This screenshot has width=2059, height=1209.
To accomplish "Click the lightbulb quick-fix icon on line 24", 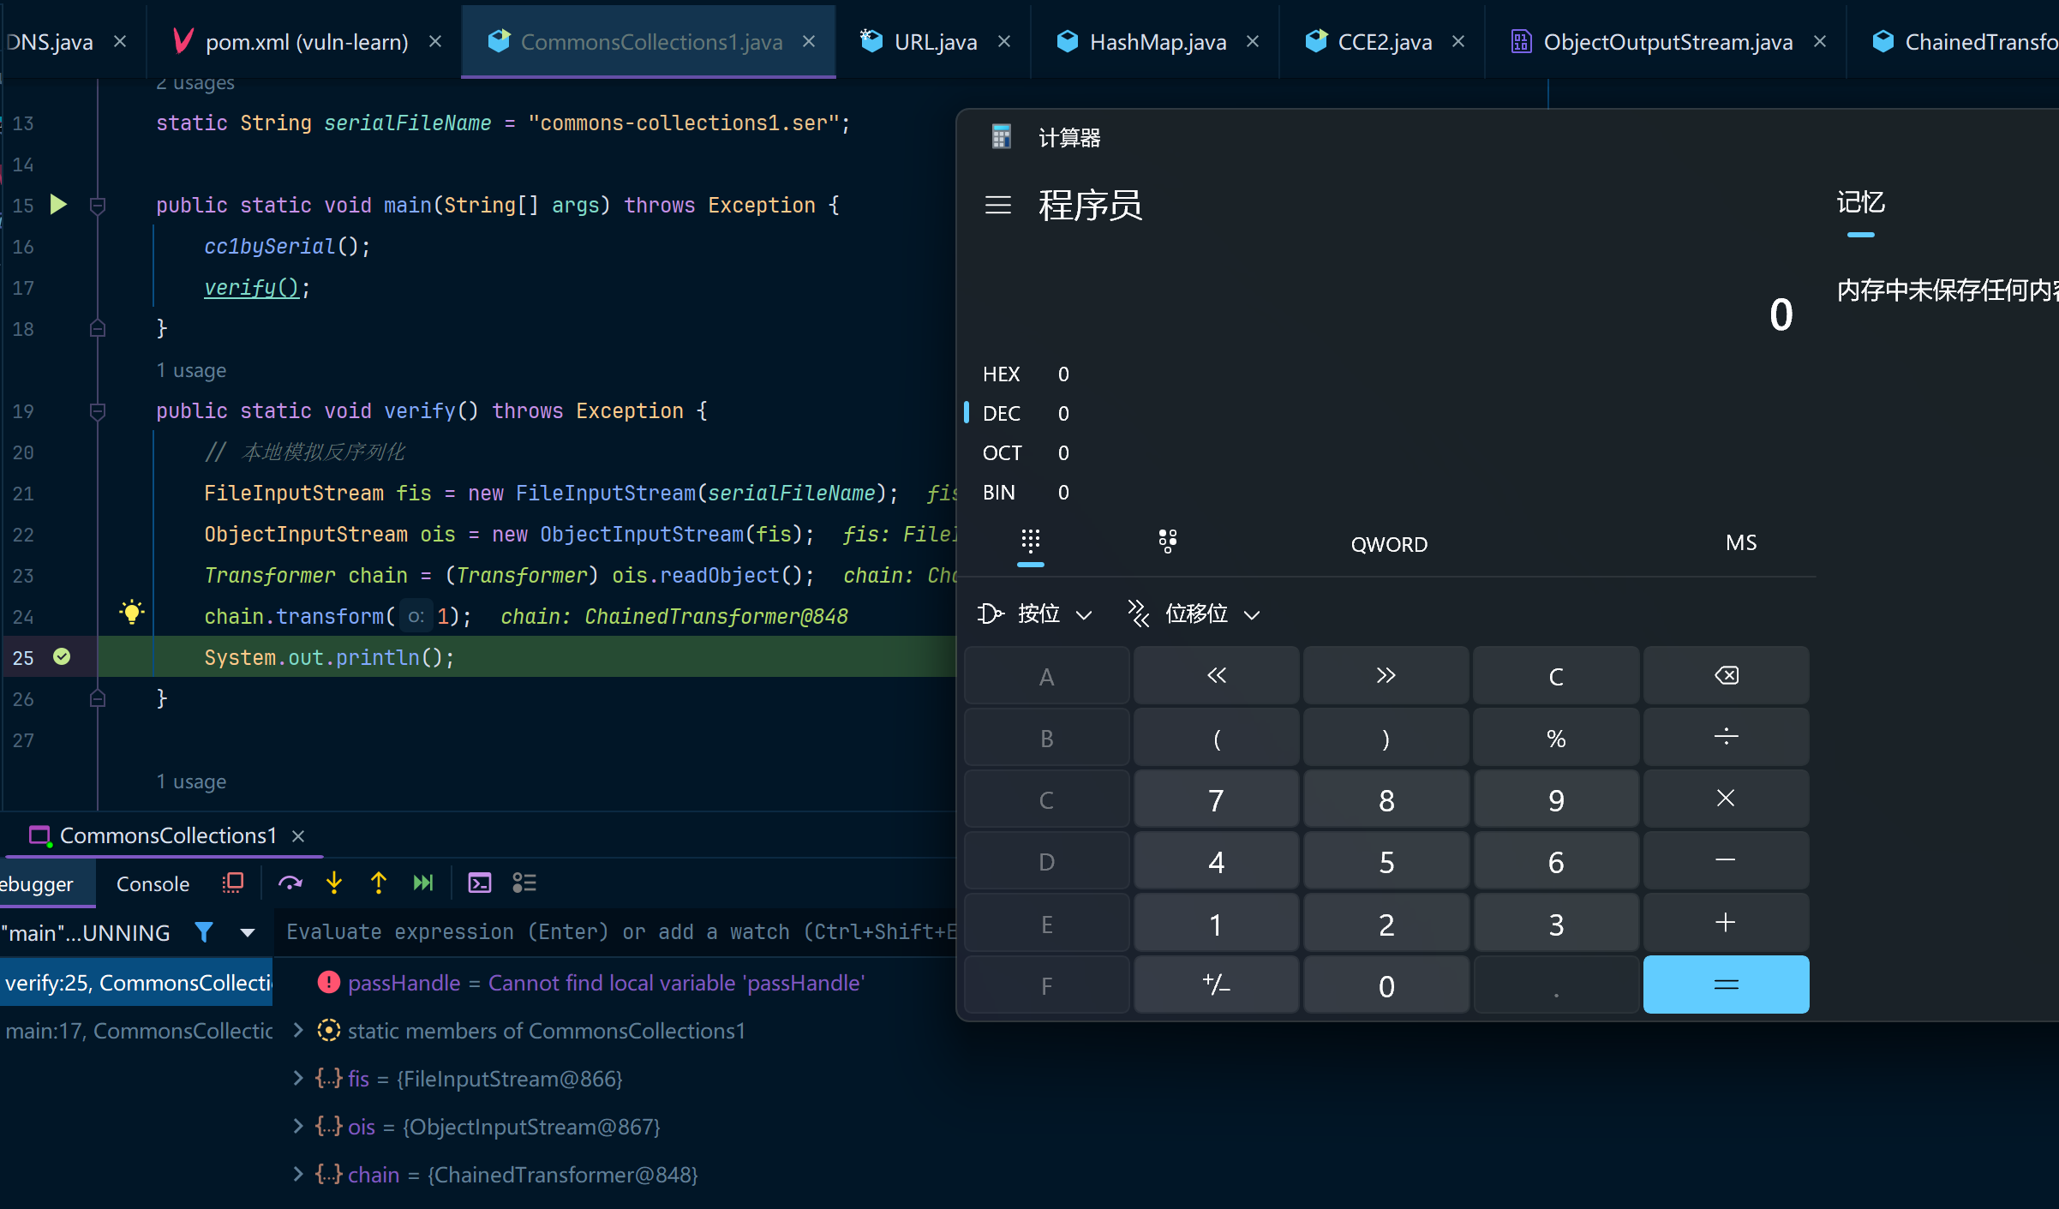I will [132, 612].
